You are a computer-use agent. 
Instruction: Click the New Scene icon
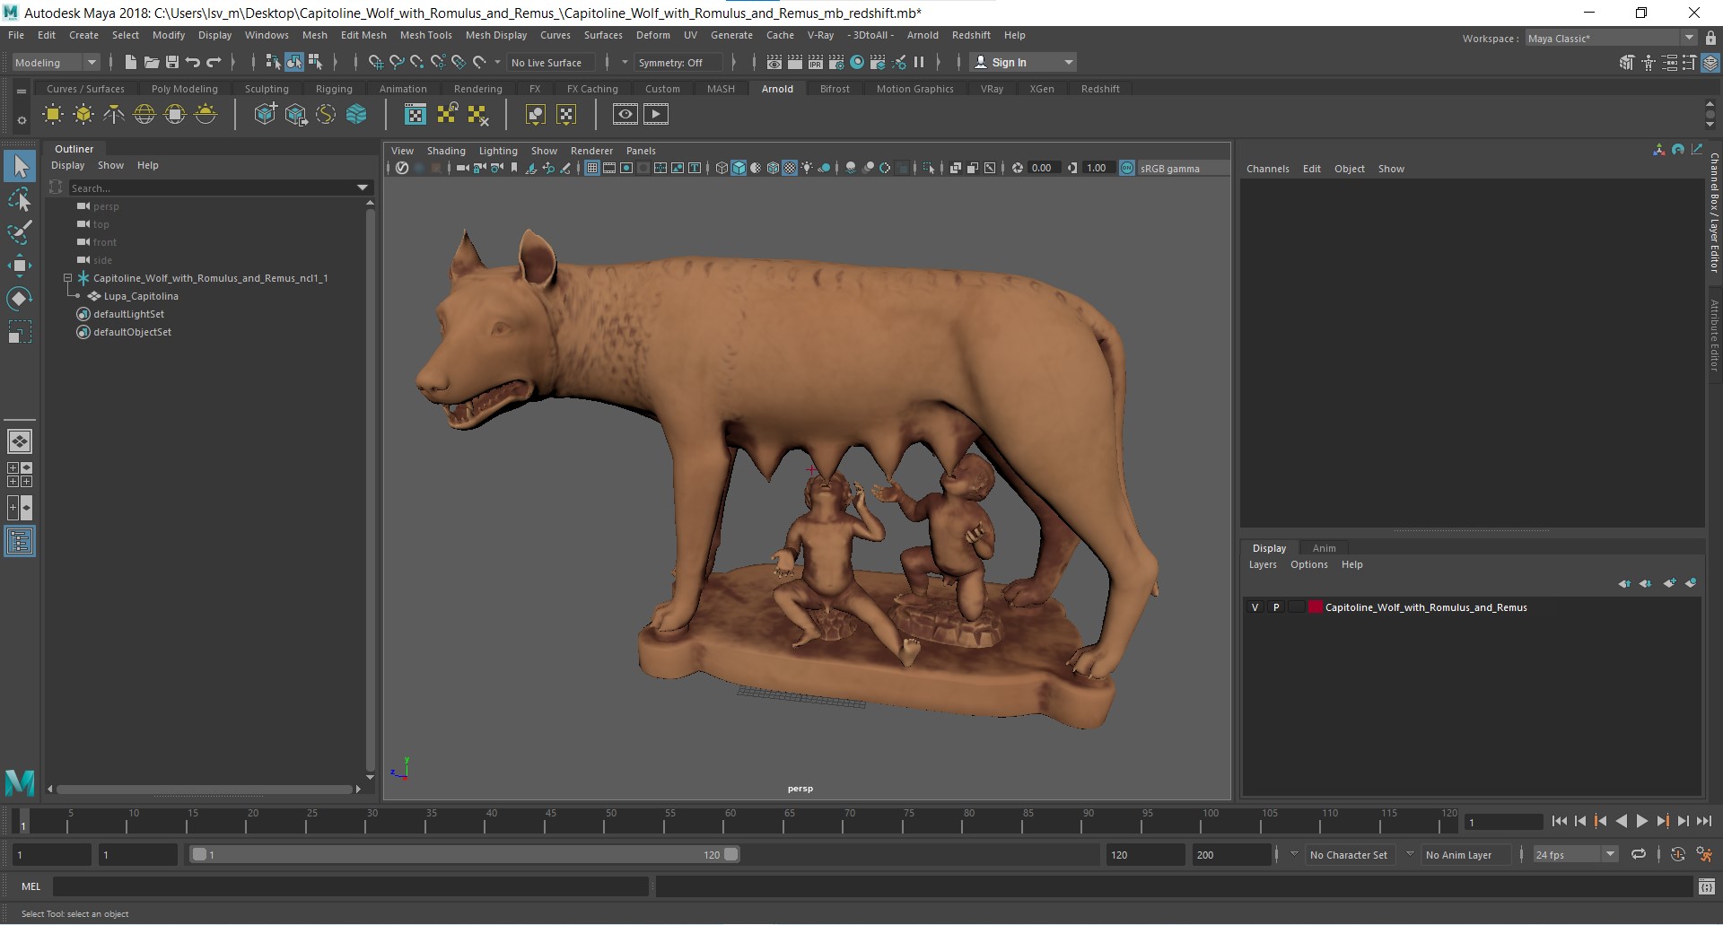coord(130,62)
